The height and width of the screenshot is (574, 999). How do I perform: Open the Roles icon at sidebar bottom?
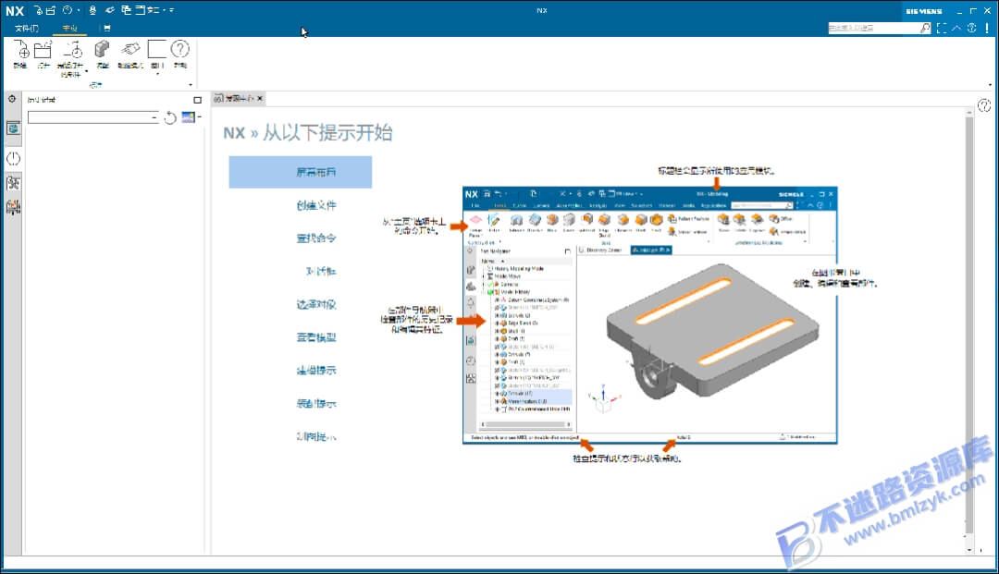(13, 207)
